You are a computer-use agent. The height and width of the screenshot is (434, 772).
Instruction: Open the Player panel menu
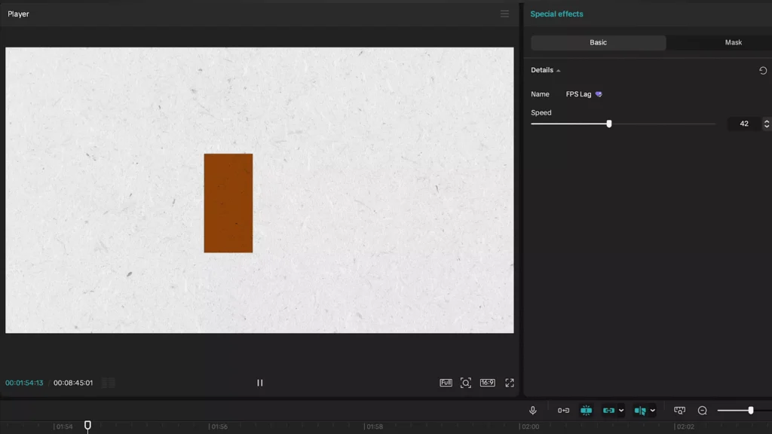[x=504, y=14]
